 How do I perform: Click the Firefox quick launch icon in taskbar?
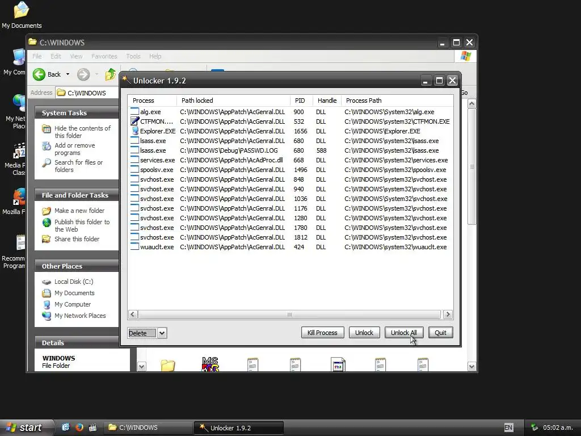coord(79,427)
